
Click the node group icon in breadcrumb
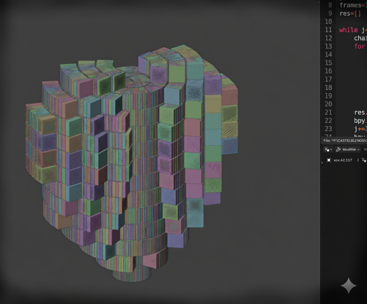pyautogui.click(x=364, y=160)
